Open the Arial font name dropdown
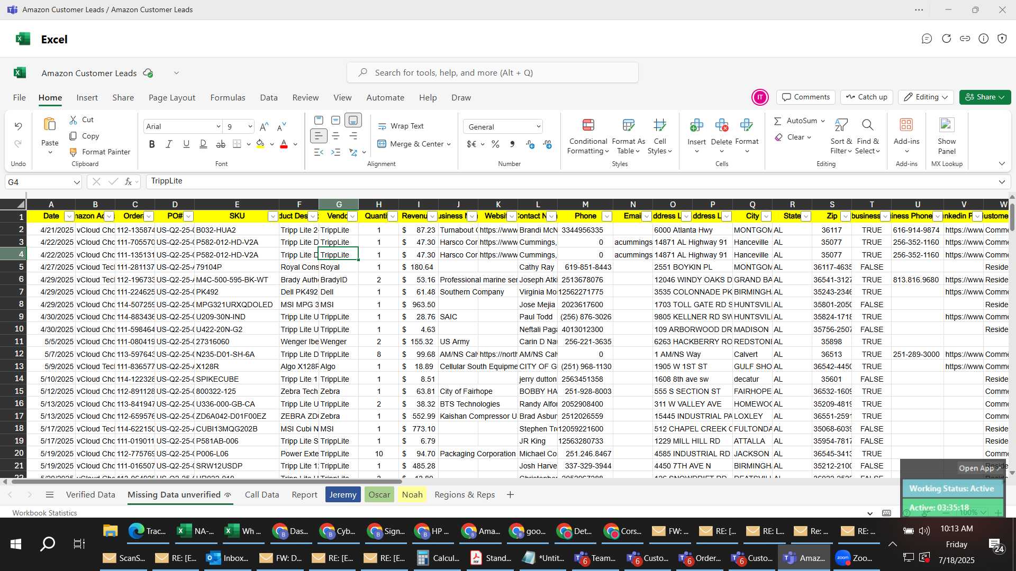 (218, 126)
